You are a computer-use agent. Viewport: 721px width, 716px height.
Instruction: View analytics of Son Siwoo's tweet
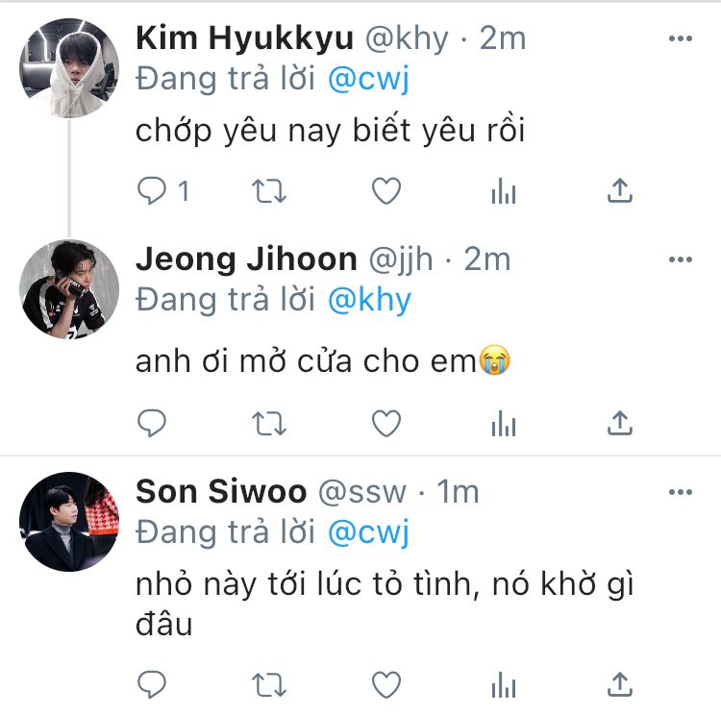pyautogui.click(x=504, y=684)
